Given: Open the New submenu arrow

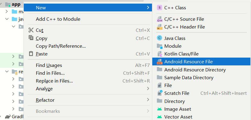Looking at the screenshot, I should coord(148,7).
